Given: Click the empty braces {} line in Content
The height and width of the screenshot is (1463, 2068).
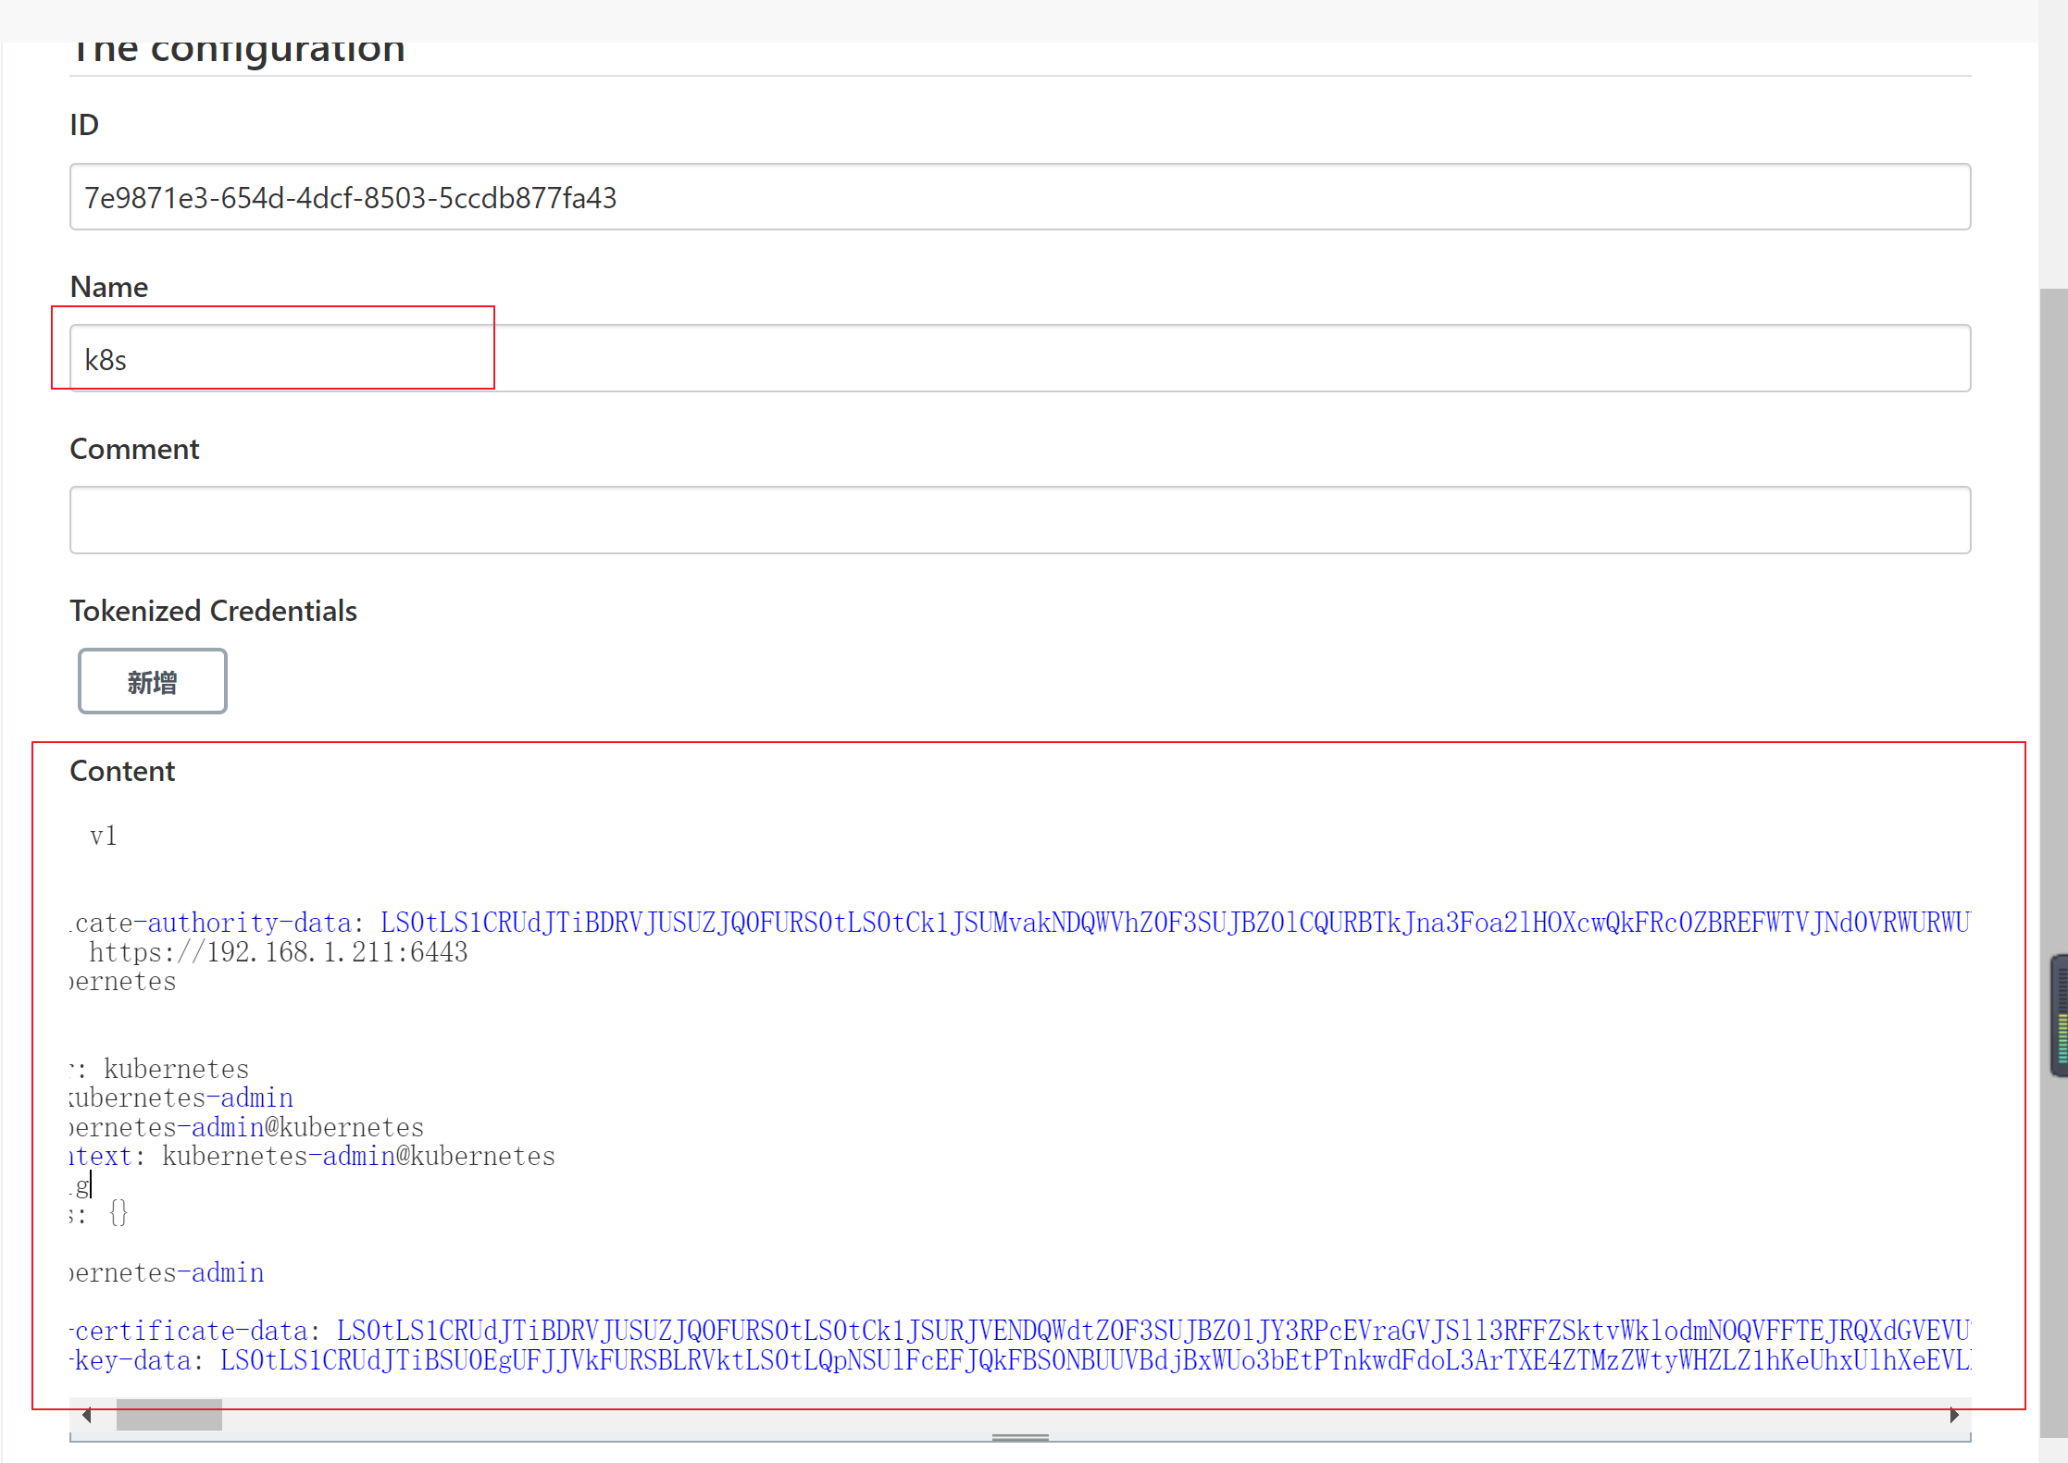Looking at the screenshot, I should tap(118, 1214).
